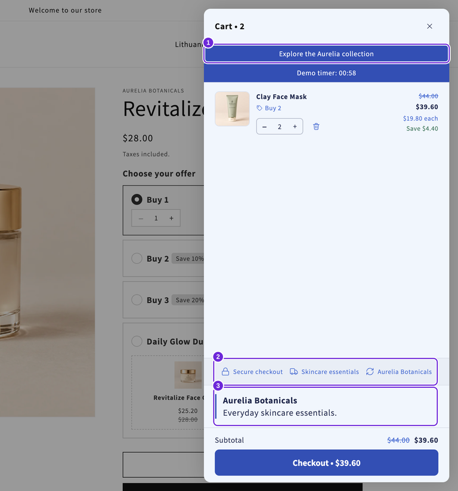Screen dimensions: 458x491
Task: Increase the Buy 1 offer quantity
Action: coord(171,218)
